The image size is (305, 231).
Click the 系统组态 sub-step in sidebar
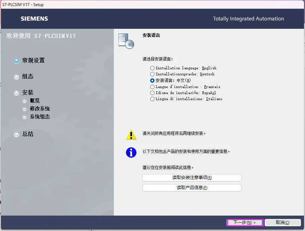tap(36, 117)
